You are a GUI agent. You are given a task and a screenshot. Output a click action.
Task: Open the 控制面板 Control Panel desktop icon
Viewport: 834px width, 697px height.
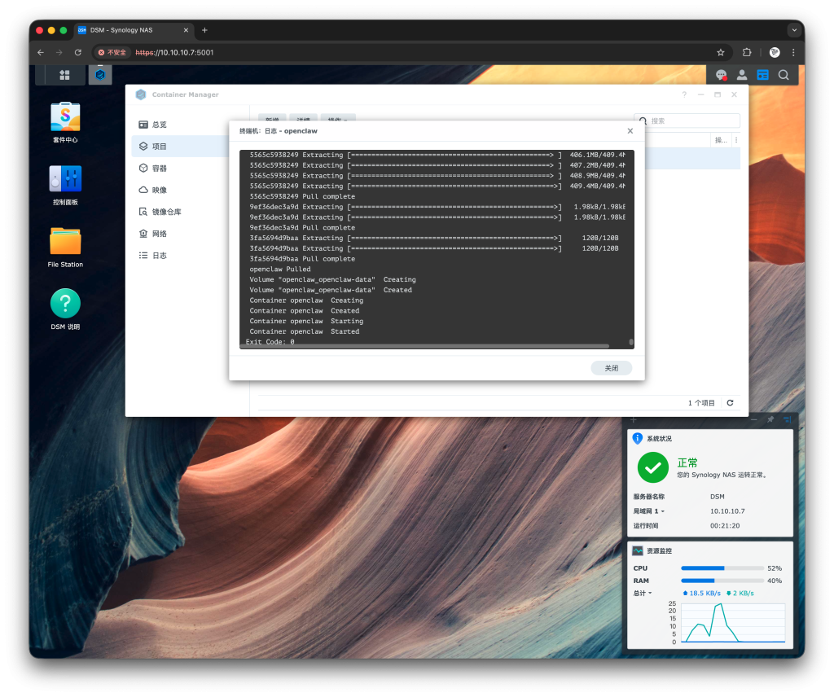pos(65,179)
